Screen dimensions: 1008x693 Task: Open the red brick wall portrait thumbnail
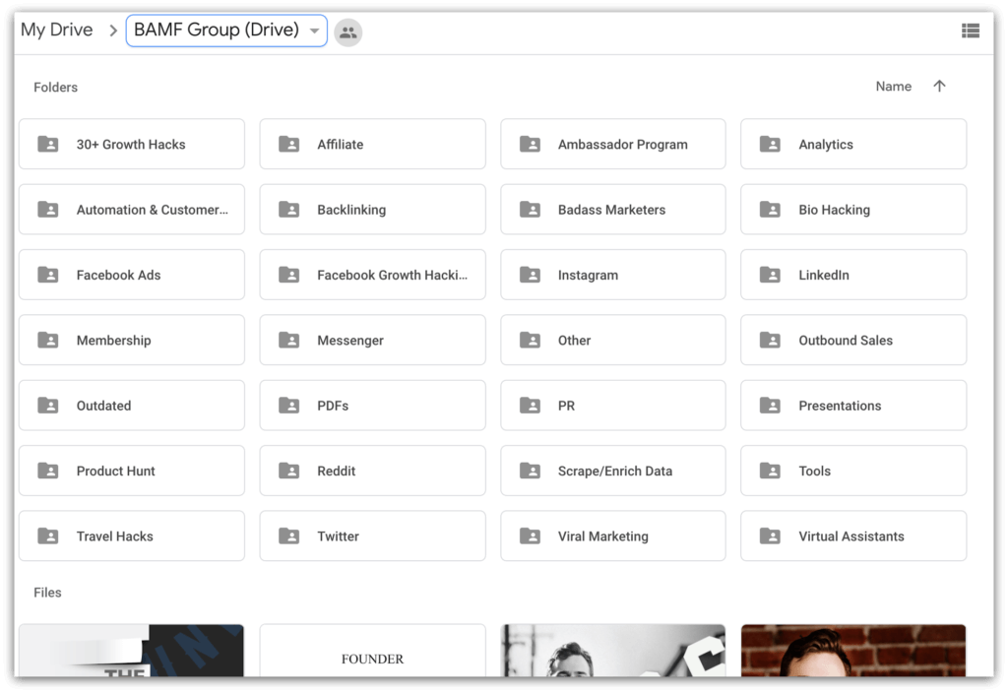pos(853,650)
